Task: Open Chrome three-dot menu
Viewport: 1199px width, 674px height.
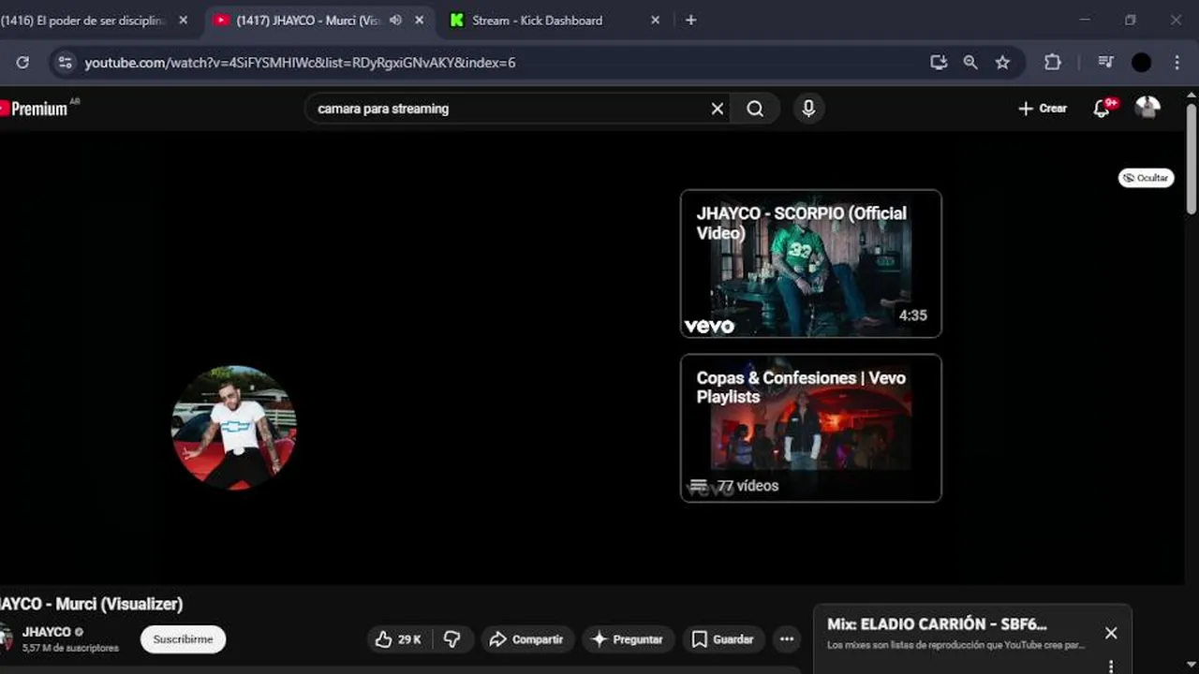Action: tap(1177, 63)
